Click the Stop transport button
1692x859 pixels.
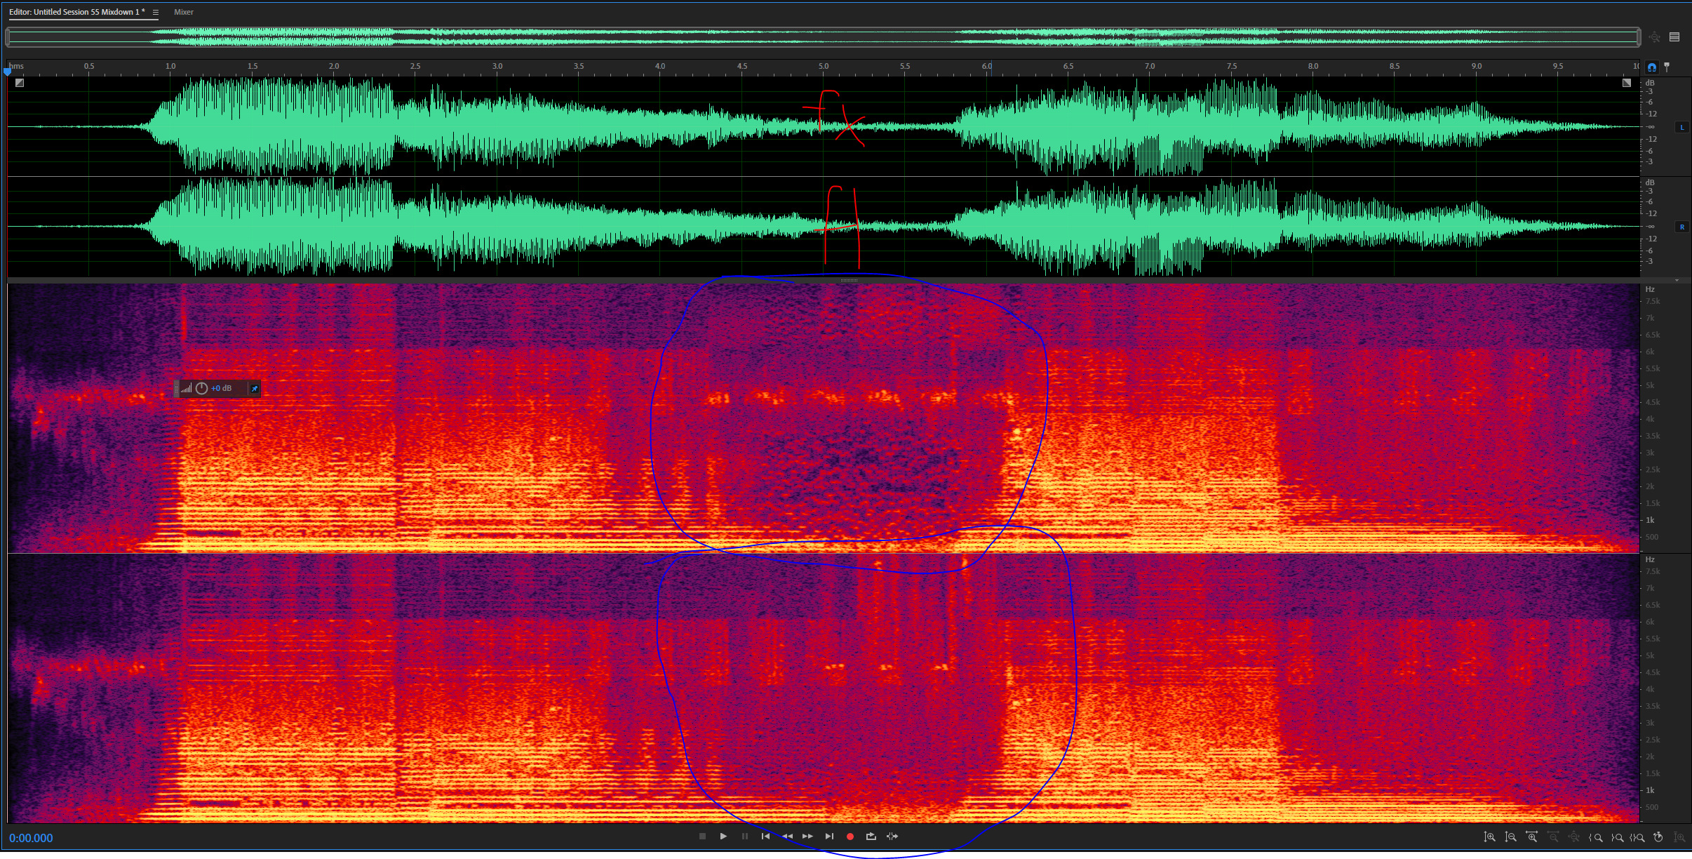click(x=702, y=837)
